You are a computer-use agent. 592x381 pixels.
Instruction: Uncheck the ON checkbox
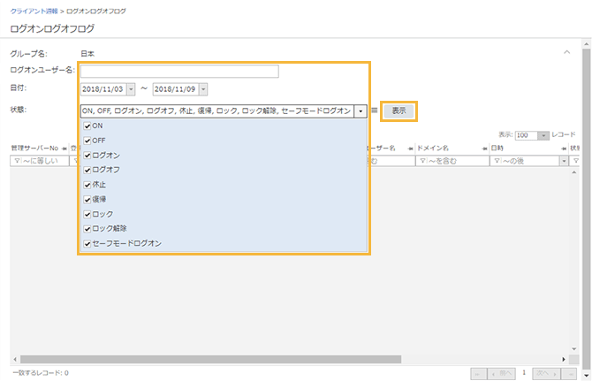[87, 126]
